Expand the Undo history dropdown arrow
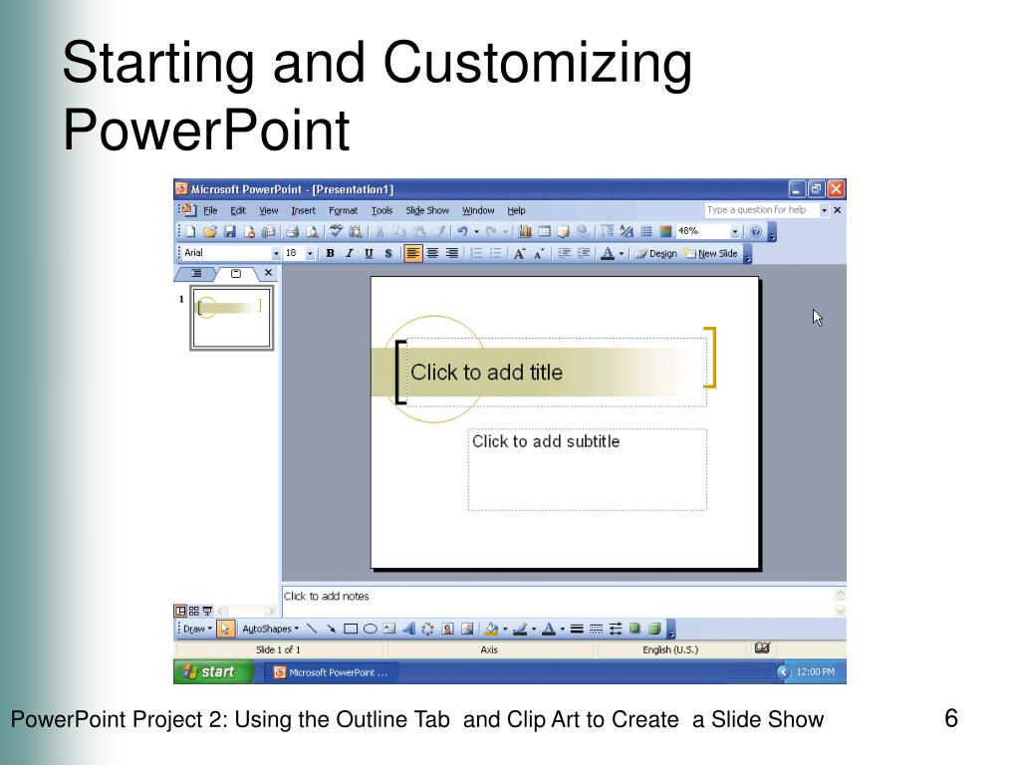 [477, 232]
